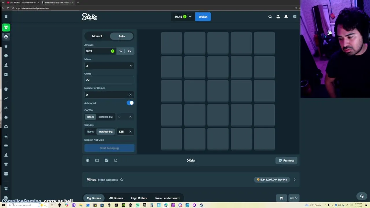Click the green currency coin in Amount
Screen dimensions: 370x208
pyautogui.click(x=112, y=51)
